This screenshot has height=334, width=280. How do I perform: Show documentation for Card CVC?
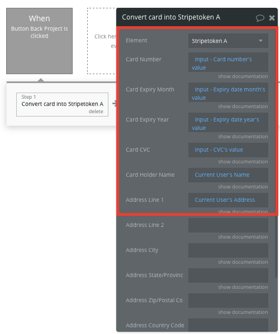coord(243,162)
